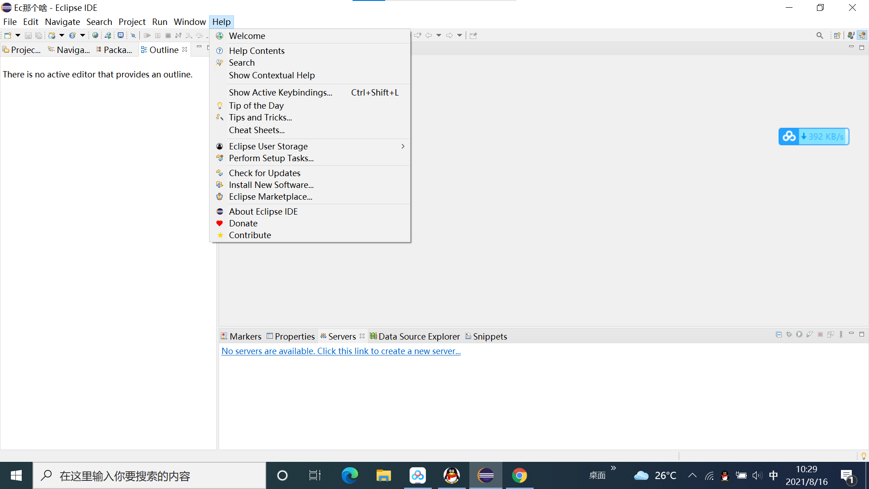Open the forward navigation history dropdown
Screen dimensions: 869x489
click(x=459, y=35)
